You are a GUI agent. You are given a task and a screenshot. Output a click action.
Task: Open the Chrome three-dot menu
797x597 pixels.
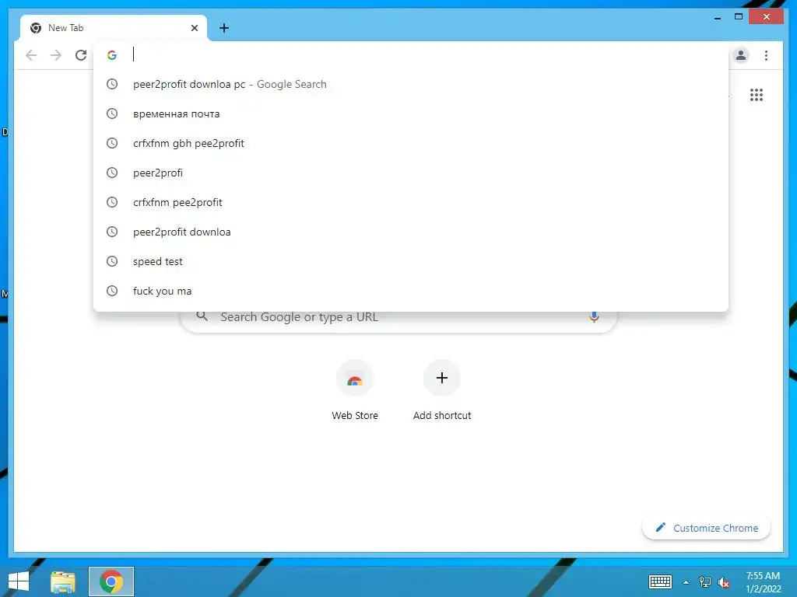[766, 55]
